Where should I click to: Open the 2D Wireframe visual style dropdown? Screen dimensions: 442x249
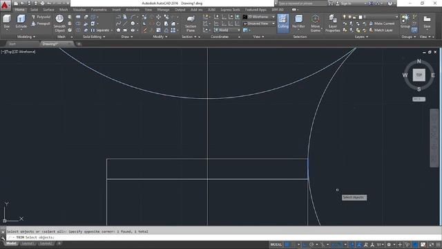[259, 17]
